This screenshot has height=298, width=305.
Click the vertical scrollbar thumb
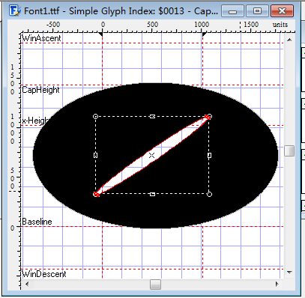289,150
